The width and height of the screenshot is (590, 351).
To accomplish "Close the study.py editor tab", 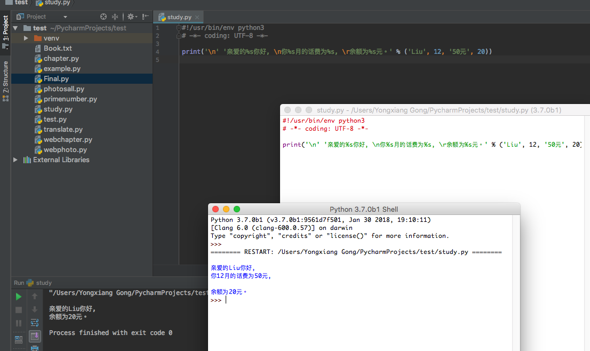I will (x=197, y=17).
